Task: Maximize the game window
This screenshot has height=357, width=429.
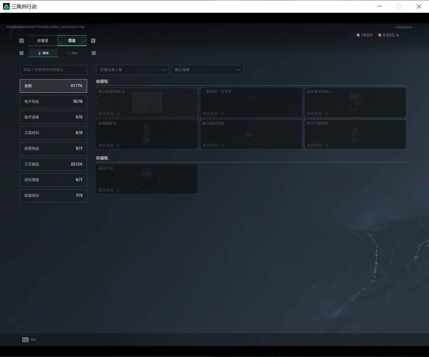Action: point(399,6)
